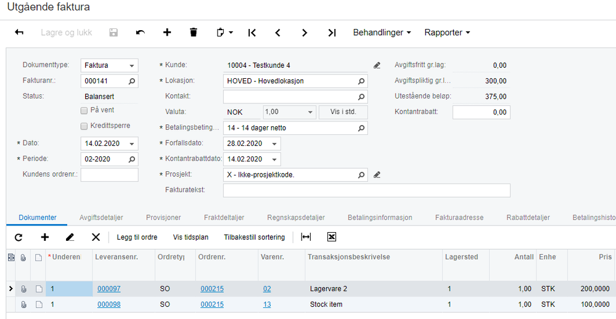Click the undo icon in top toolbar
Image resolution: width=616 pixels, height=319 pixels.
click(x=140, y=32)
